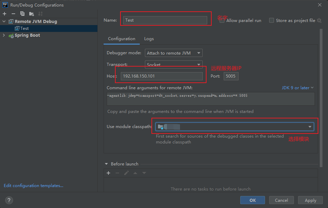The height and width of the screenshot is (208, 328).
Task: Click the Apply button
Action: [310, 200]
